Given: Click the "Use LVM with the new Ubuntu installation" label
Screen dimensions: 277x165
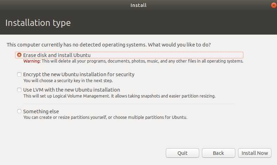Looking at the screenshot, I should pos(72,90).
